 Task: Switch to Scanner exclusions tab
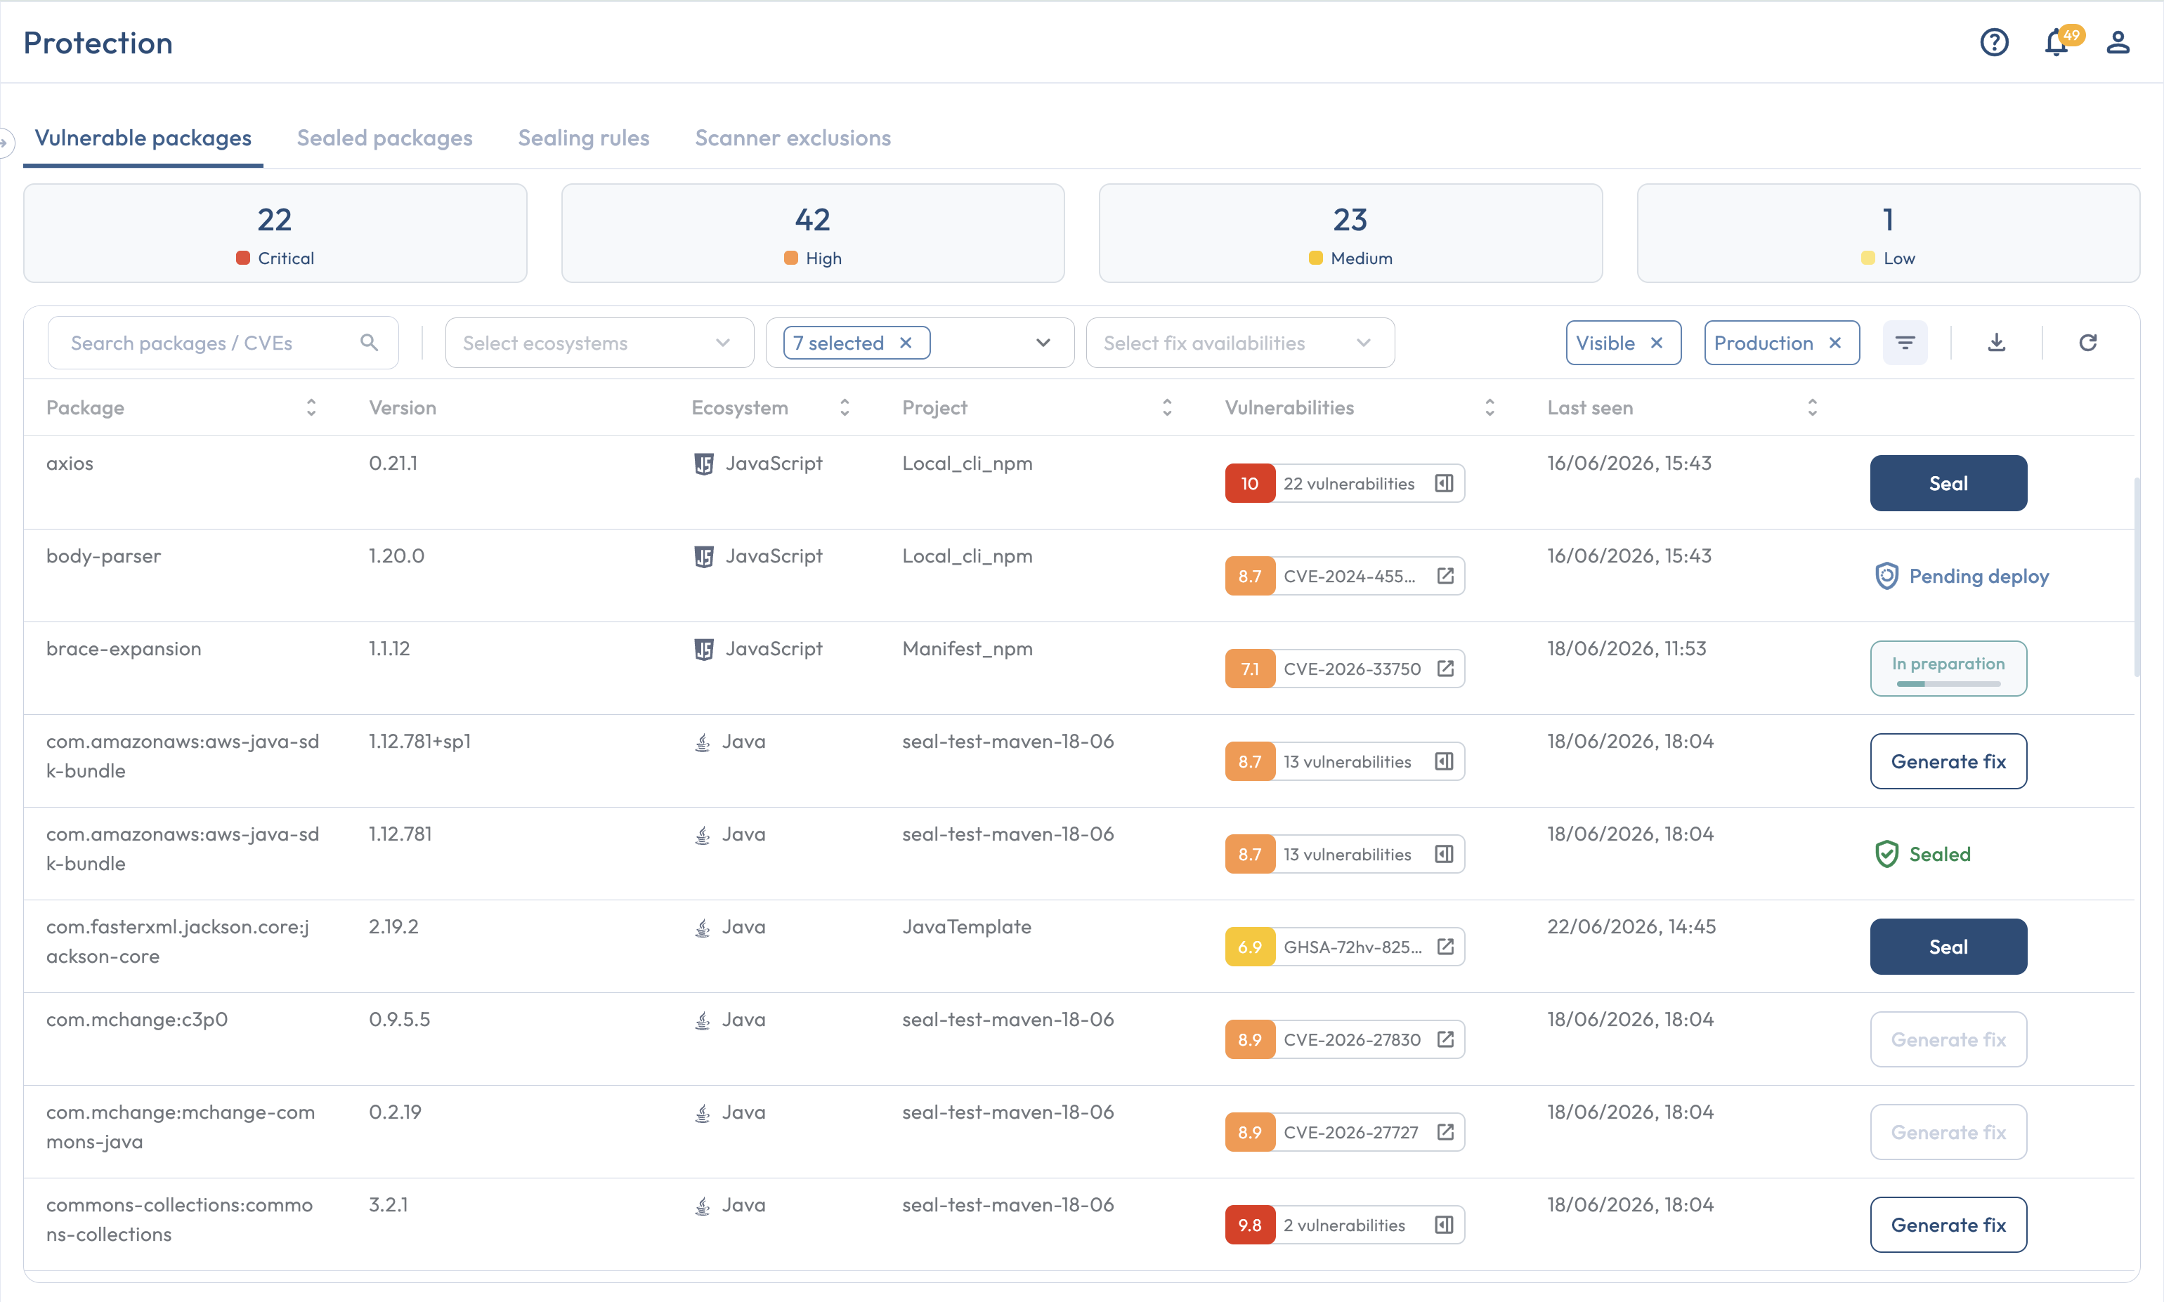pos(793,138)
